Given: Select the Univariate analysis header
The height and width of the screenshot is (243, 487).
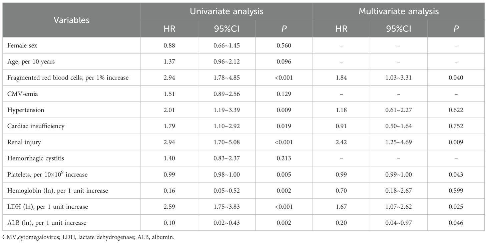Looking at the screenshot, I should tap(226, 11).
